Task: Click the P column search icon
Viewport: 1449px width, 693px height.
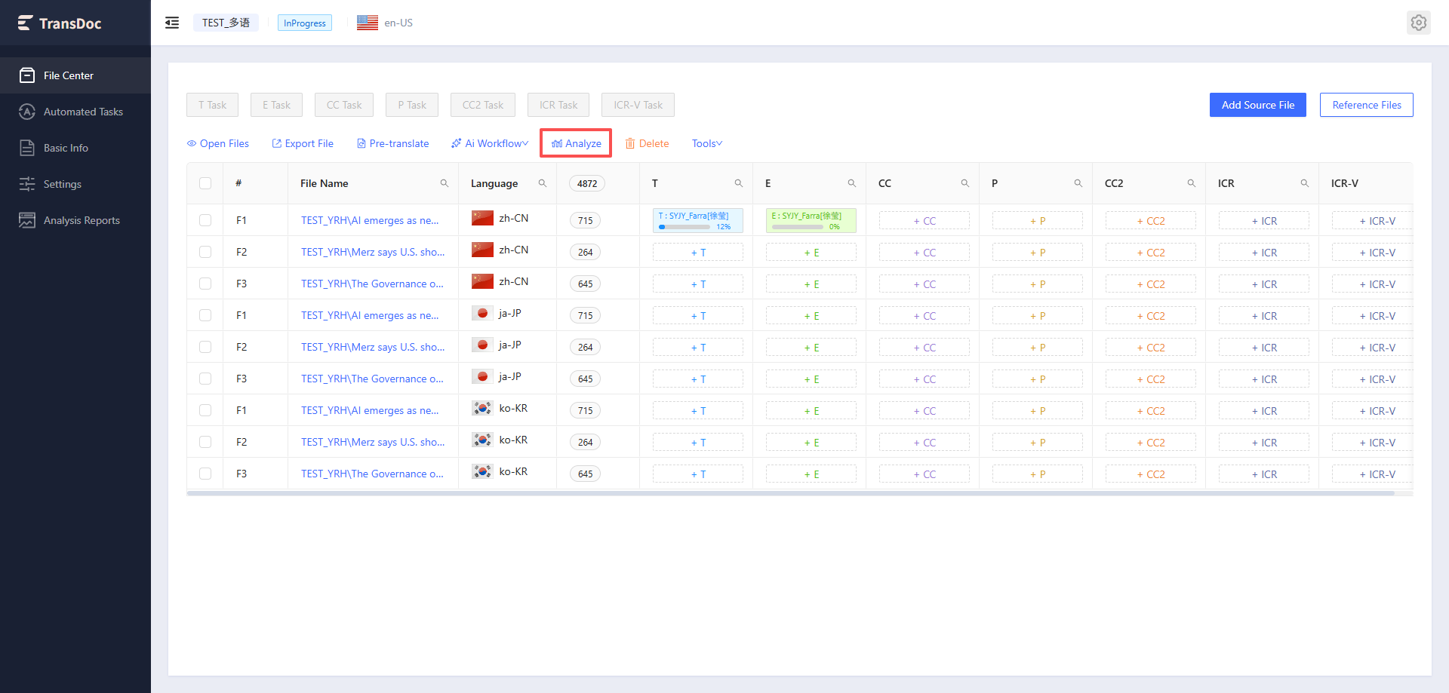Action: pyautogui.click(x=1078, y=183)
